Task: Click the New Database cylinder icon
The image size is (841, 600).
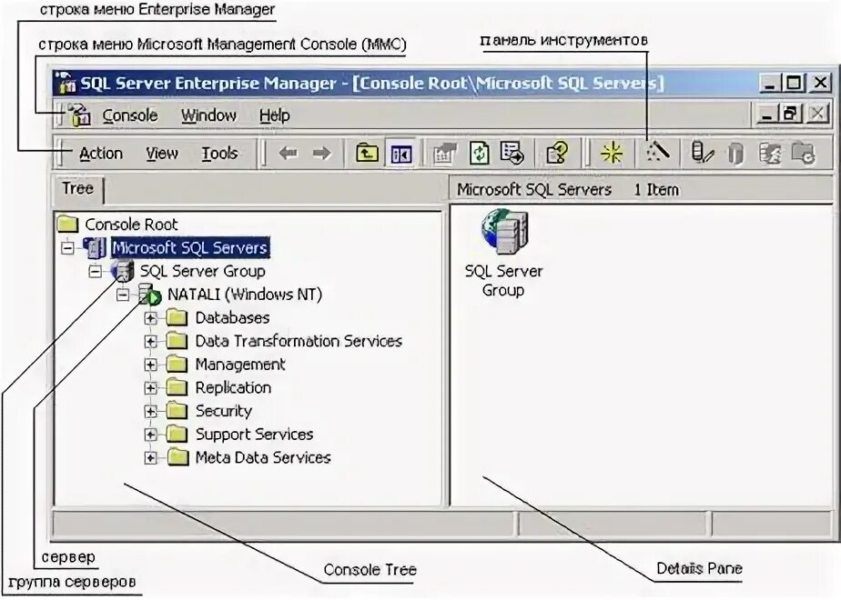Action: coord(735,155)
